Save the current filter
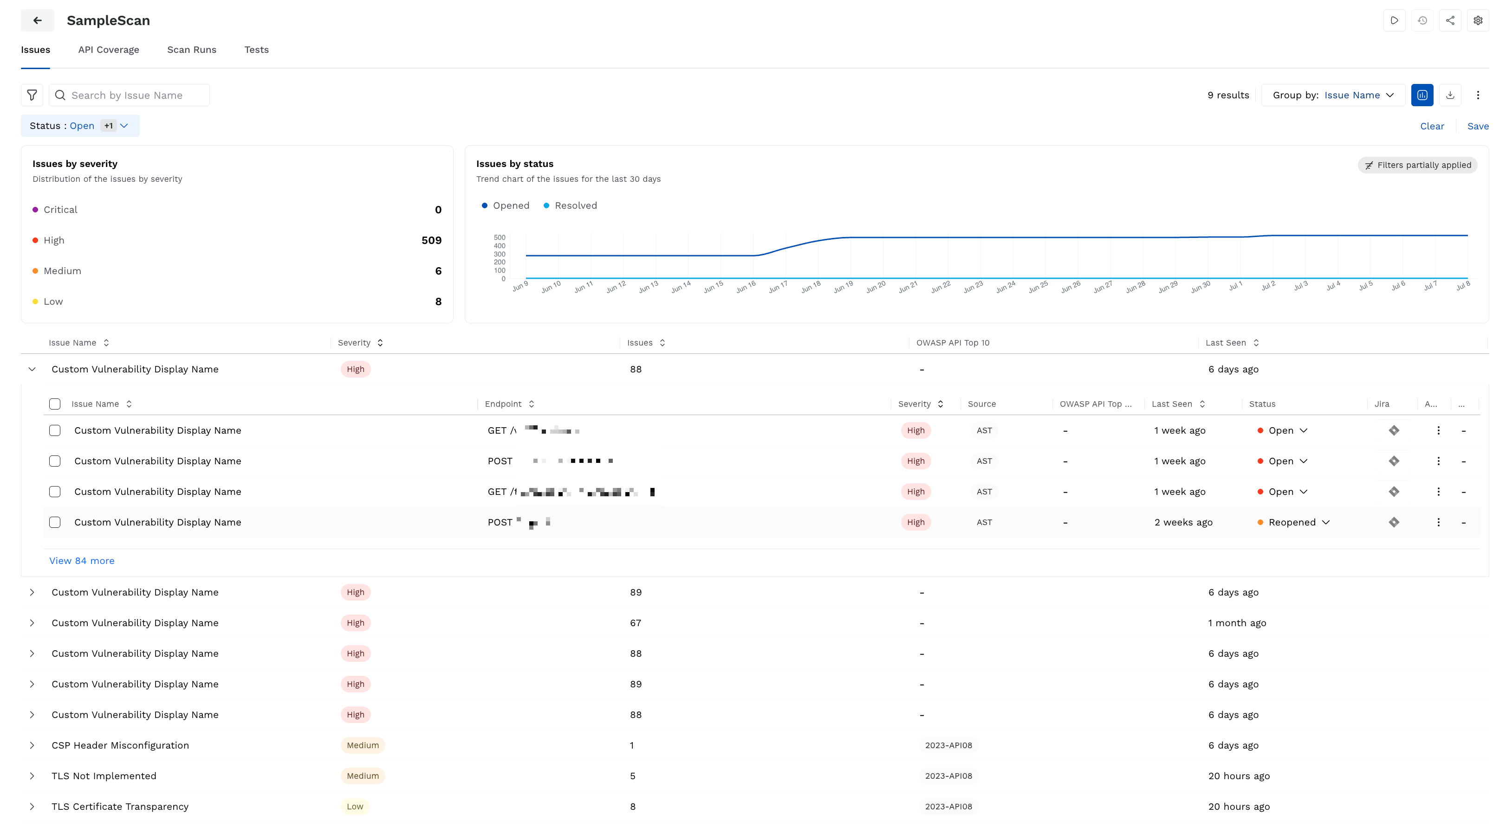Viewport: 1506px width, 833px height. point(1478,126)
